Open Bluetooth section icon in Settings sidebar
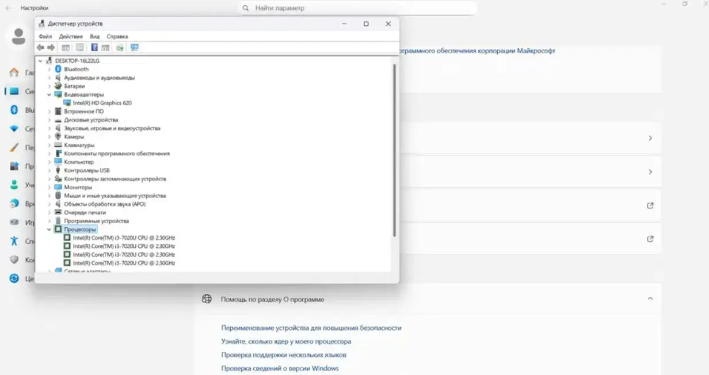709x375 pixels. [14, 110]
